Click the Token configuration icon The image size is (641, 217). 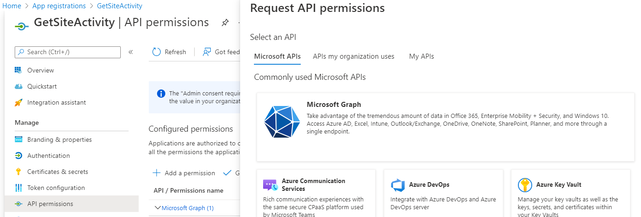18,188
